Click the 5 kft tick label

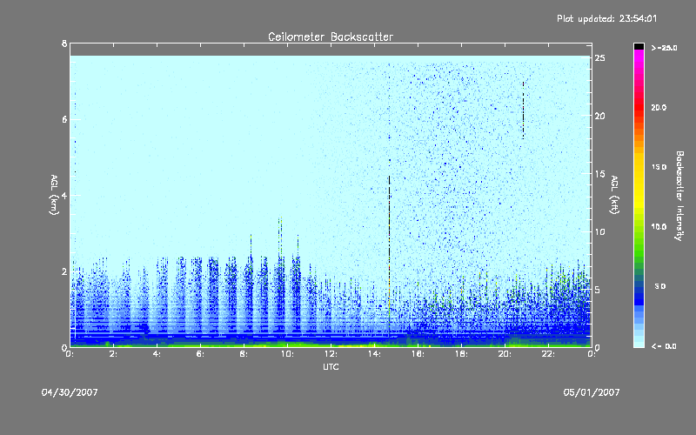coord(598,290)
